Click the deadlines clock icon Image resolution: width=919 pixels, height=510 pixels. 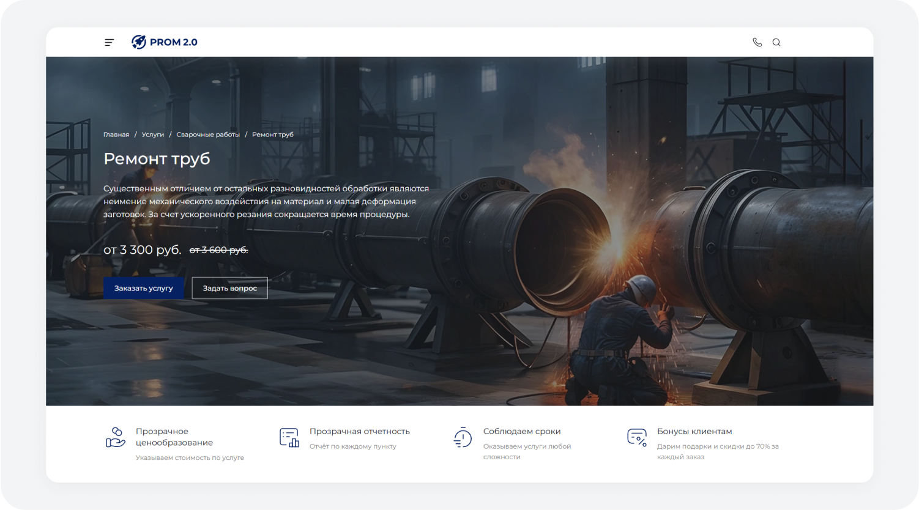(463, 438)
